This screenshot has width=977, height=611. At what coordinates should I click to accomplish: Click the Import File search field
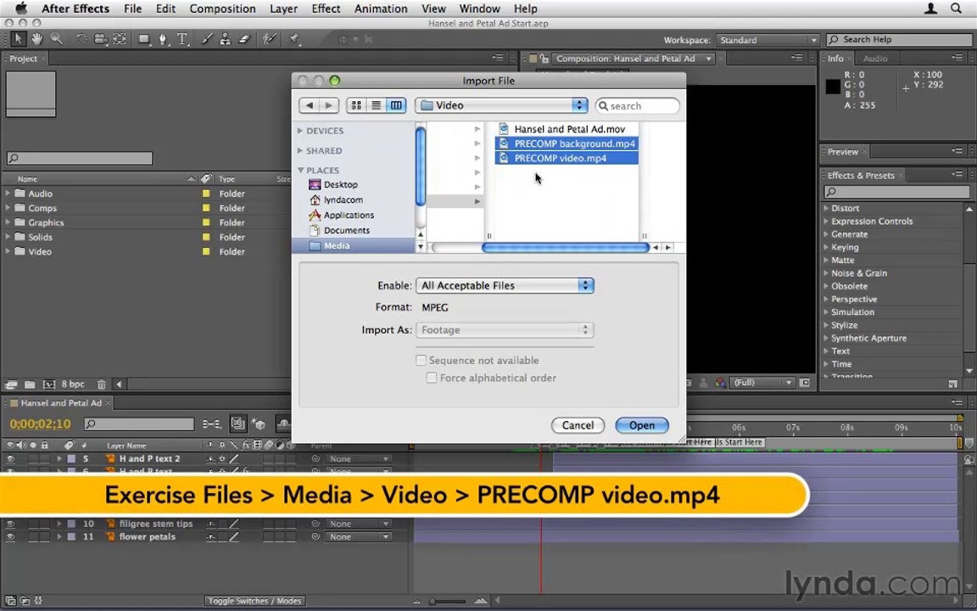click(x=638, y=106)
